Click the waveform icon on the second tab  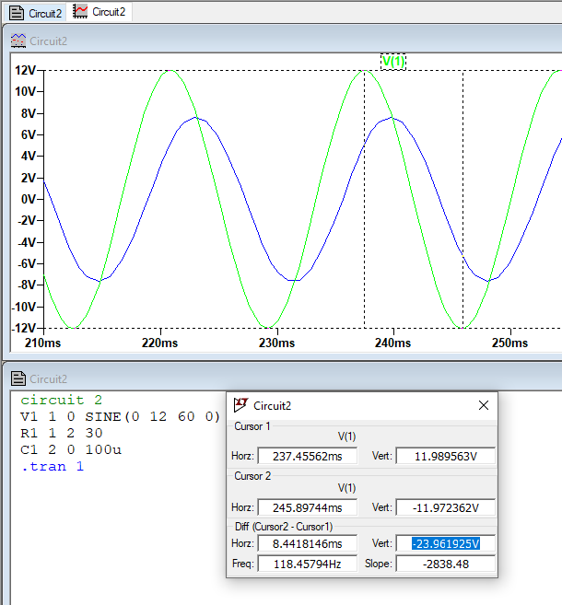81,12
